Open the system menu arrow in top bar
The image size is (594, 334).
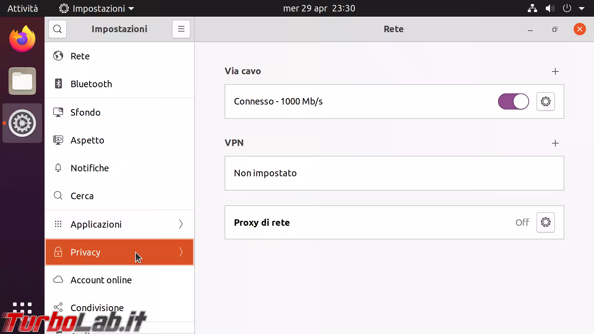click(x=582, y=8)
